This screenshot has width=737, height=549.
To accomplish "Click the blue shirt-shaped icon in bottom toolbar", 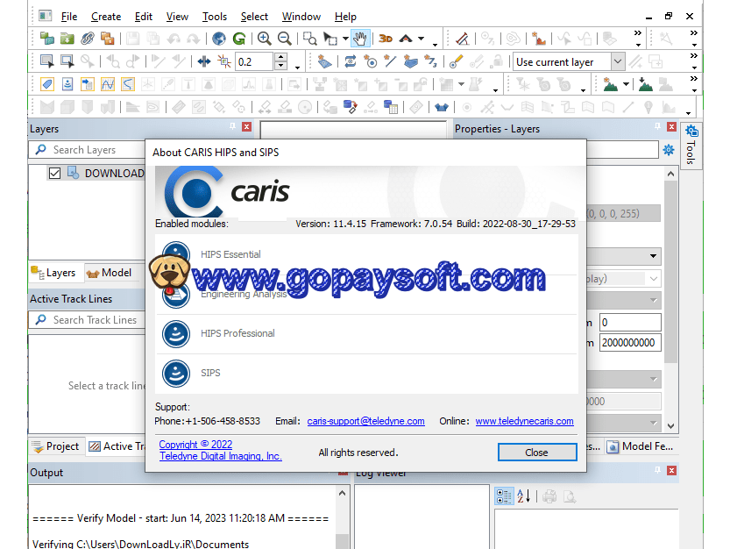I will [442, 108].
